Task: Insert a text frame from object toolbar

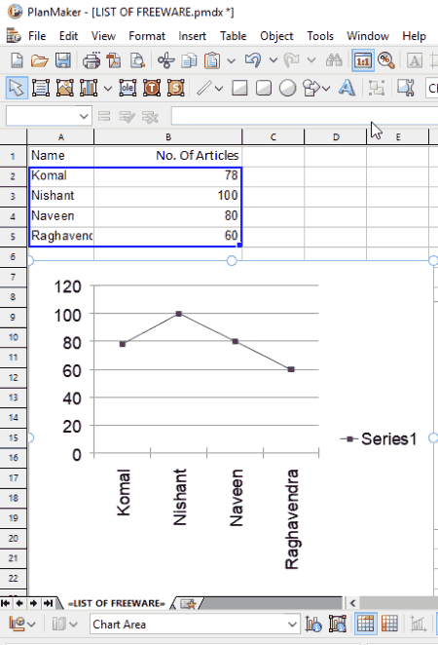Action: [41, 88]
